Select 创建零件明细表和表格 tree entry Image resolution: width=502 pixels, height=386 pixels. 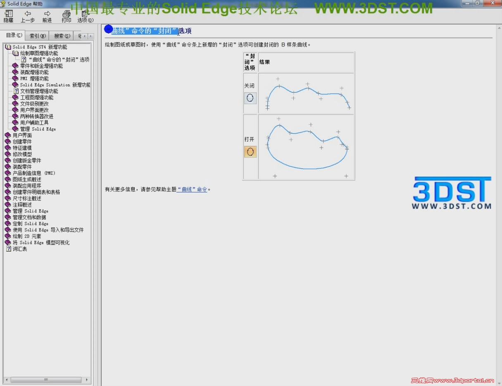point(36,192)
